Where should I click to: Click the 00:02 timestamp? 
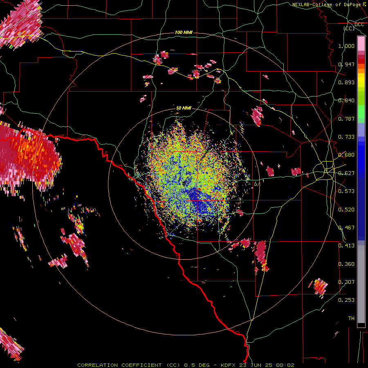285,365
